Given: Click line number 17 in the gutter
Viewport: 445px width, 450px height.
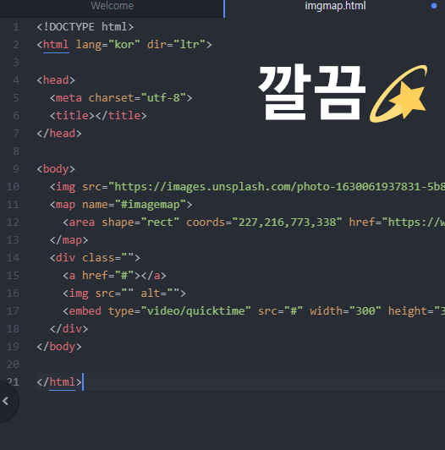Looking at the screenshot, I should [x=13, y=311].
